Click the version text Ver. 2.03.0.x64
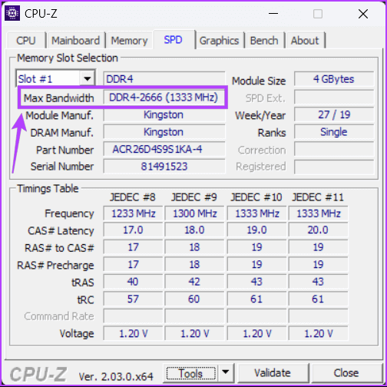 pyautogui.click(x=116, y=376)
